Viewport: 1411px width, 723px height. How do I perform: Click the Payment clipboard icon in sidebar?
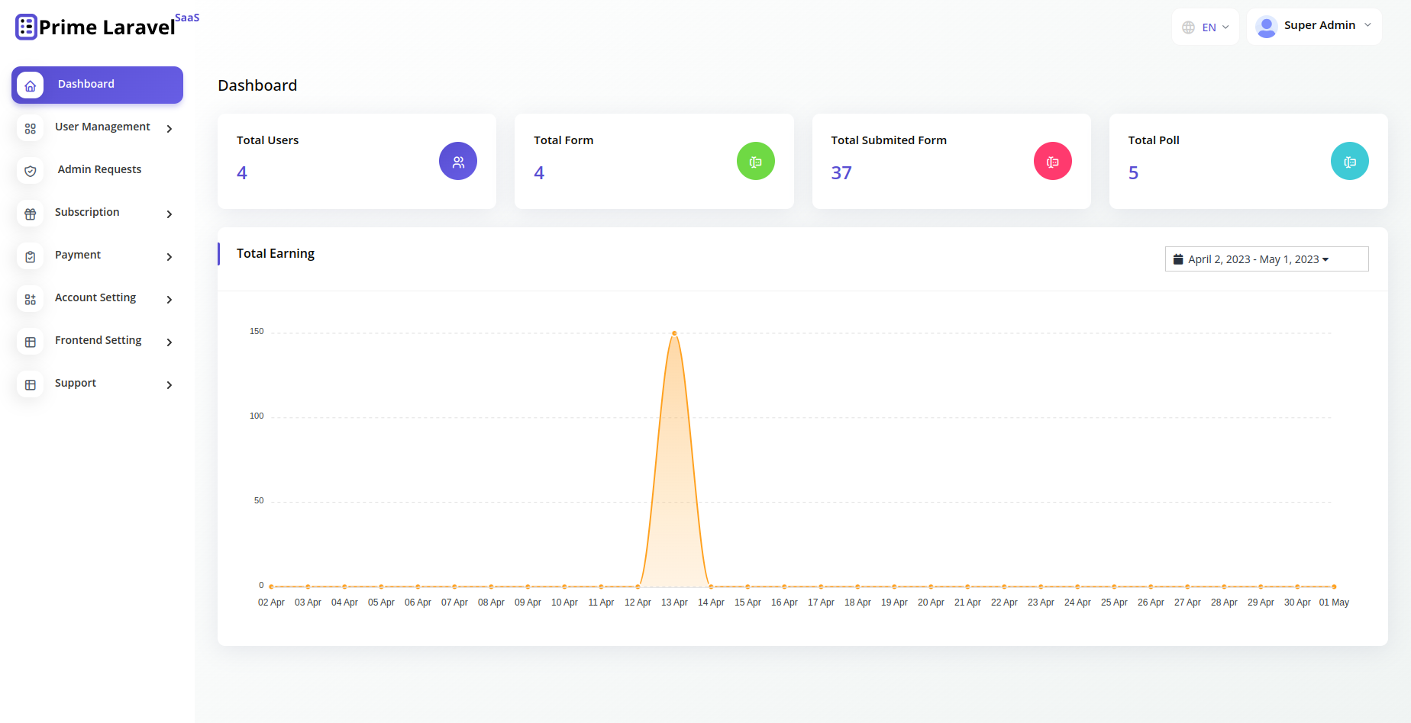(x=31, y=257)
